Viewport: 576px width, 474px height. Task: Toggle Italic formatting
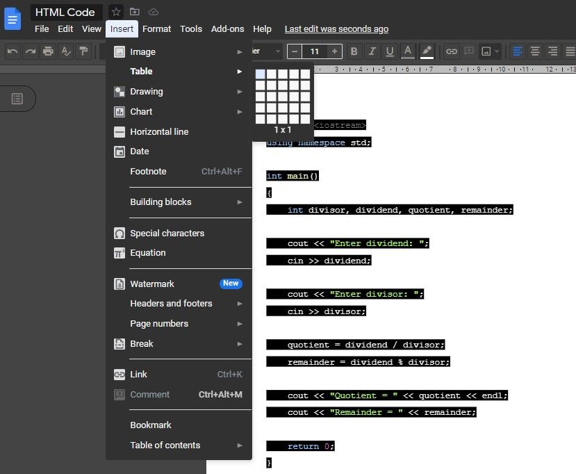[x=373, y=51]
